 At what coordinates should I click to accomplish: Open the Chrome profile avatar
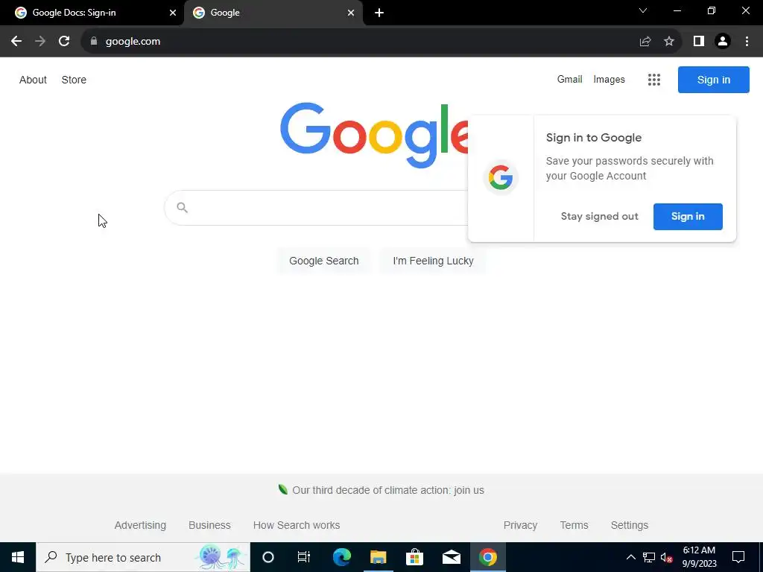723,42
